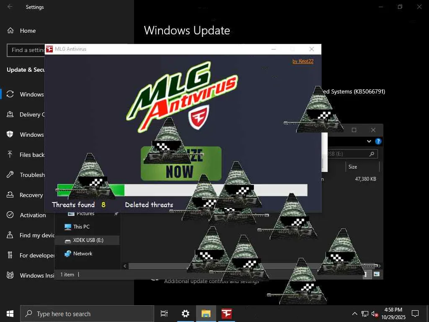429x322 pixels.
Task: Open the Action Center notification icon
Action: click(415, 314)
